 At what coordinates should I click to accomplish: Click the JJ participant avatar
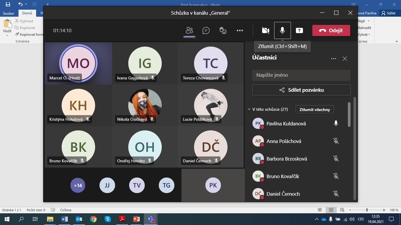tap(107, 185)
